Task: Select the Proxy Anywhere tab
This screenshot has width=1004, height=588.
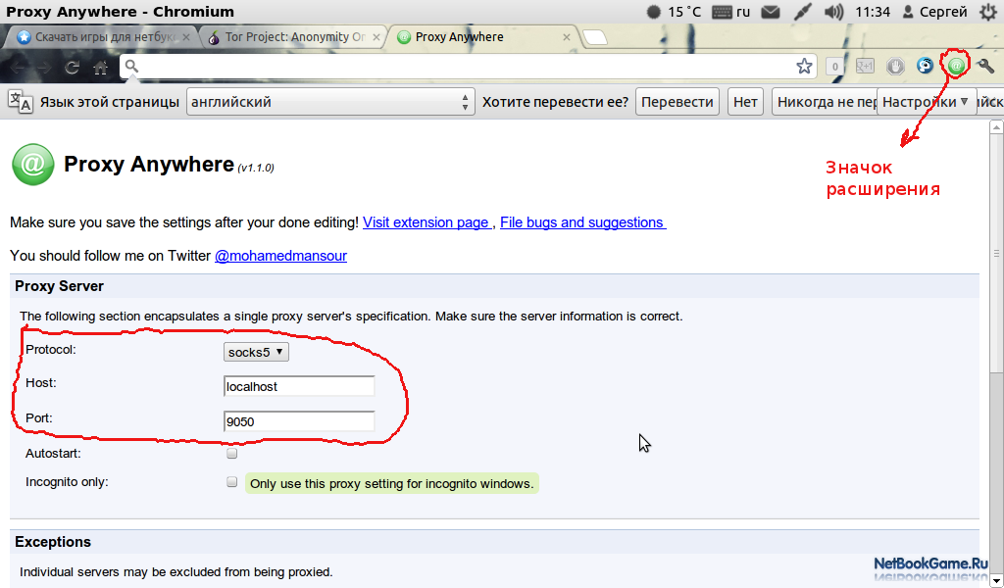Action: pos(483,37)
